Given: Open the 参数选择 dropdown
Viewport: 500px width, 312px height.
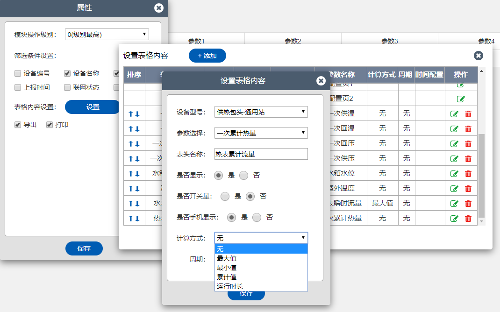Looking at the screenshot, I should [261, 133].
